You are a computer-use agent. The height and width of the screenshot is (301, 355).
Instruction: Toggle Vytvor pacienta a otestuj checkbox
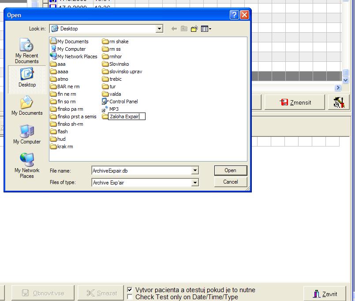point(130,290)
